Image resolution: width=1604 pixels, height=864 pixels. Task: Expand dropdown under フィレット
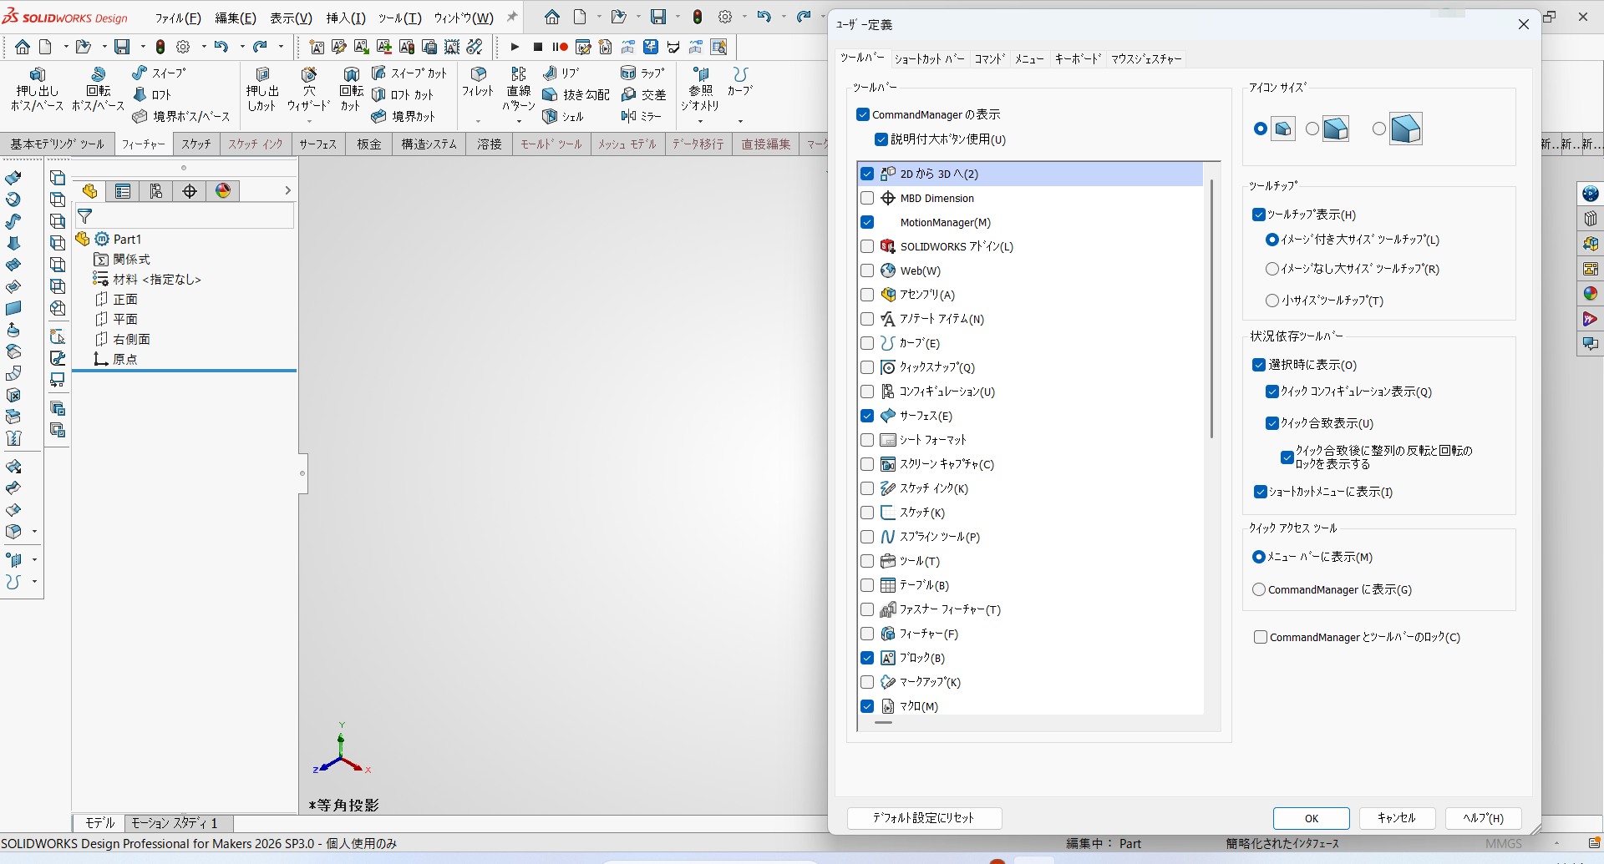point(478,121)
